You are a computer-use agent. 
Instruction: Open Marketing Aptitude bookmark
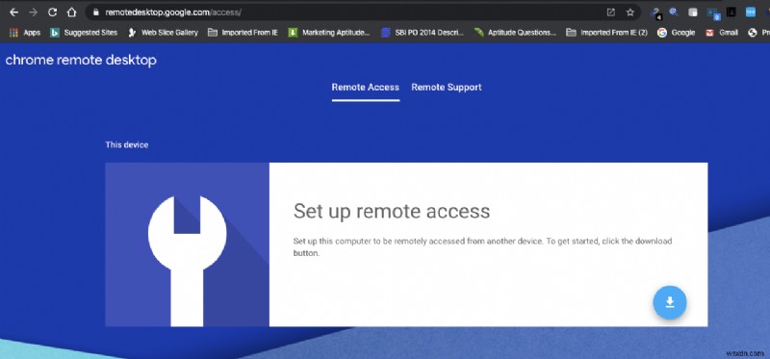(329, 33)
